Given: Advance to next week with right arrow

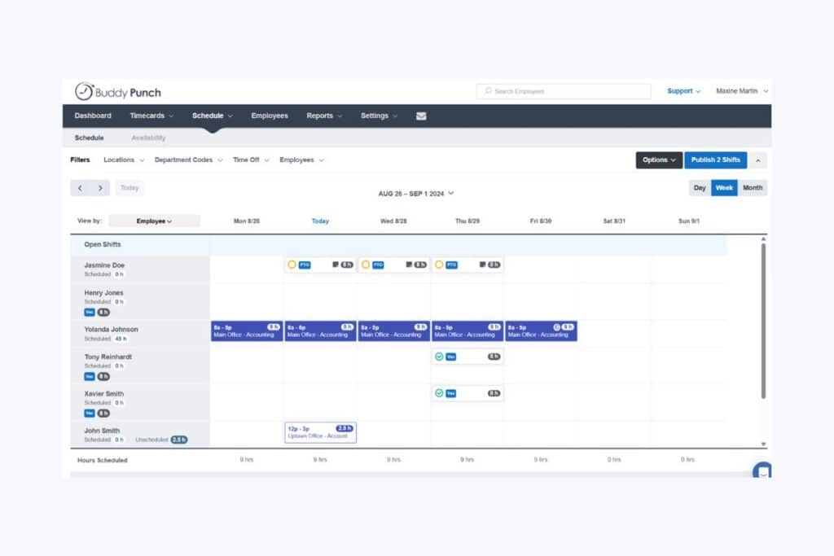Looking at the screenshot, I should (x=100, y=188).
